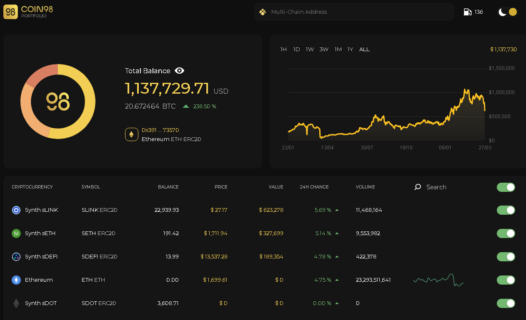Toggle the dark mode moon switch
Image resolution: width=526 pixels, height=320 pixels.
(x=508, y=12)
